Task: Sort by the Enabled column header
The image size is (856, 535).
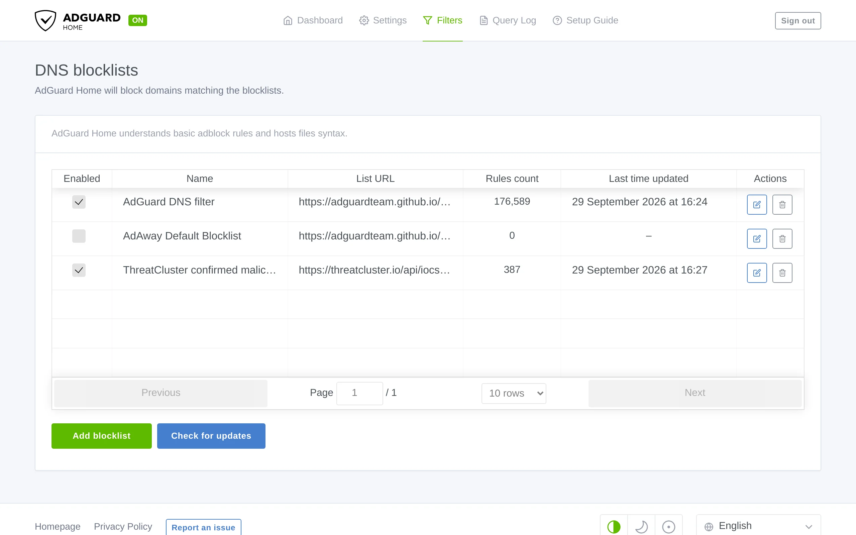Action: pos(82,179)
